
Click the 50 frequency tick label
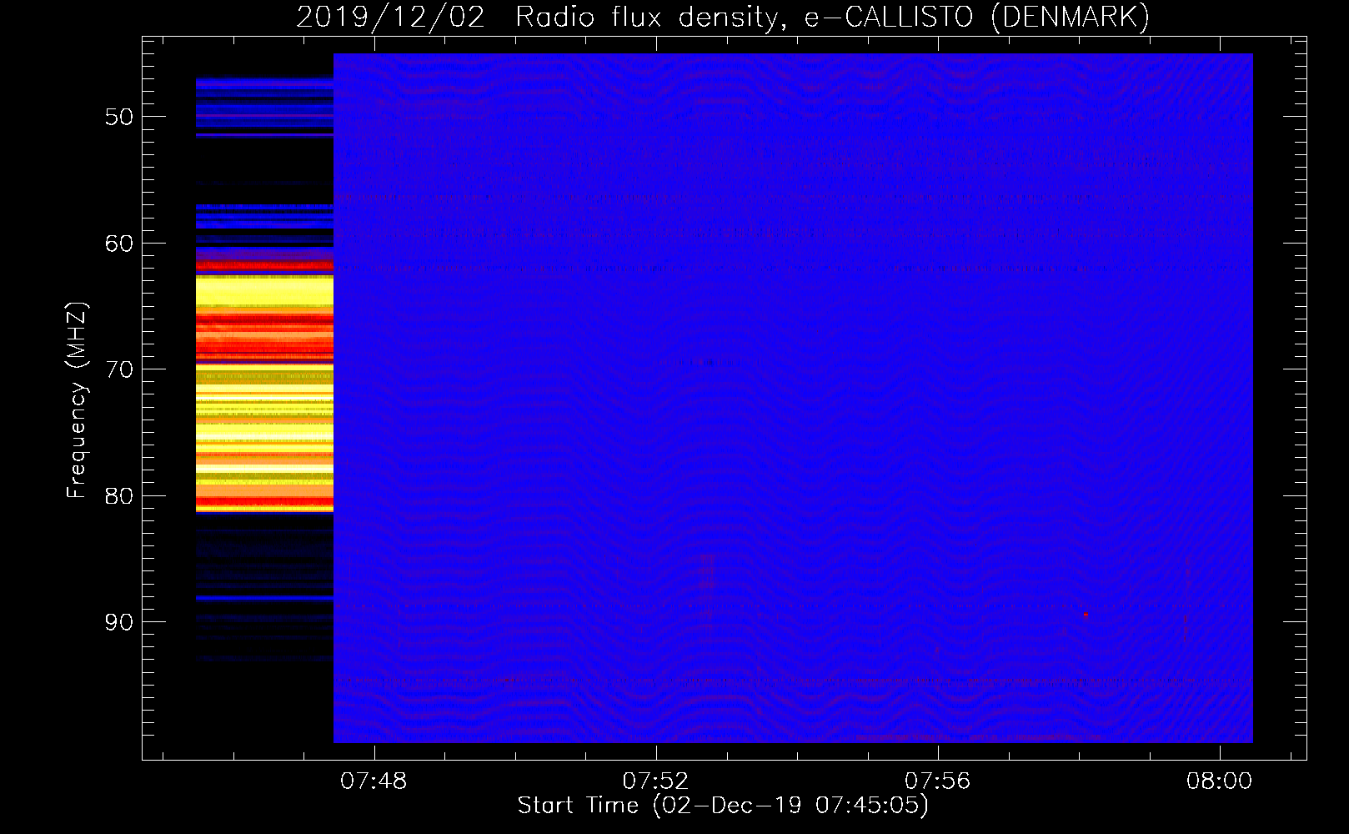pos(119,117)
